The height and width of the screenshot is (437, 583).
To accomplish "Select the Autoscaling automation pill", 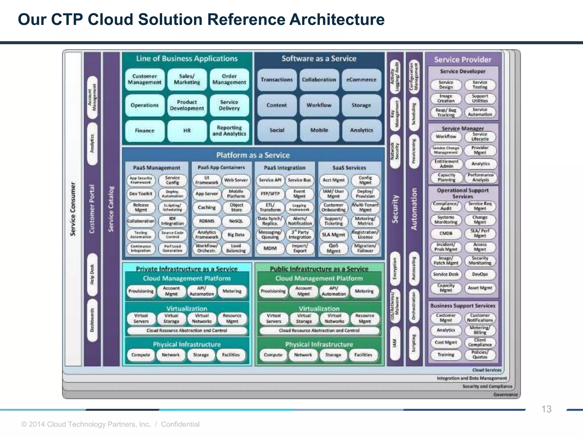I will tap(414, 268).
